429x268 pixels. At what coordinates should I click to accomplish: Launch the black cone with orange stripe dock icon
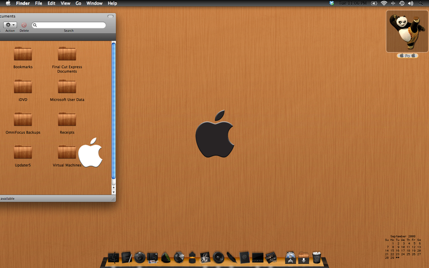click(192, 258)
